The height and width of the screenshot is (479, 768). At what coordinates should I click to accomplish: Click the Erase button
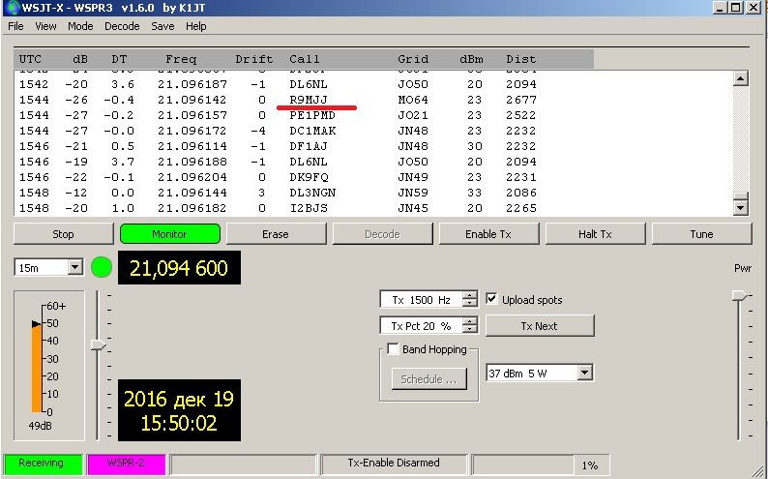(x=276, y=234)
